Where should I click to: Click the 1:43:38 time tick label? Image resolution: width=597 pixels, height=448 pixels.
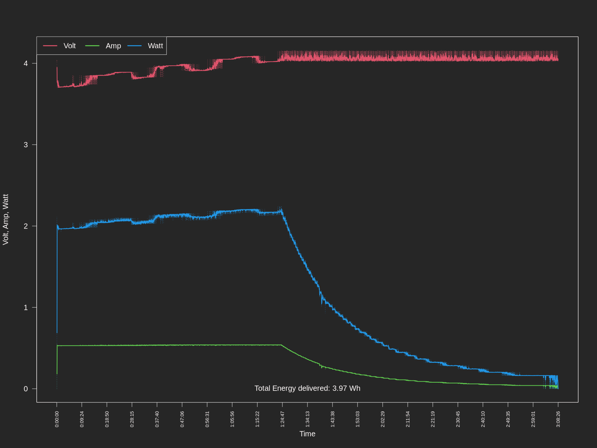(333, 419)
